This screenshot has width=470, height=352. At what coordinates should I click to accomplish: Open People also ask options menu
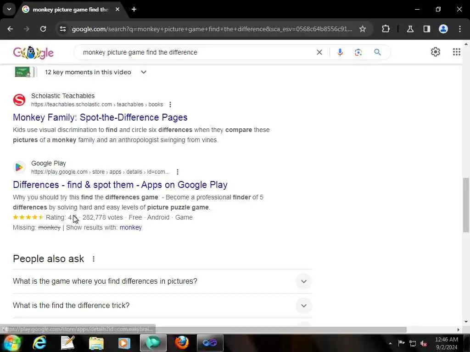tap(94, 259)
